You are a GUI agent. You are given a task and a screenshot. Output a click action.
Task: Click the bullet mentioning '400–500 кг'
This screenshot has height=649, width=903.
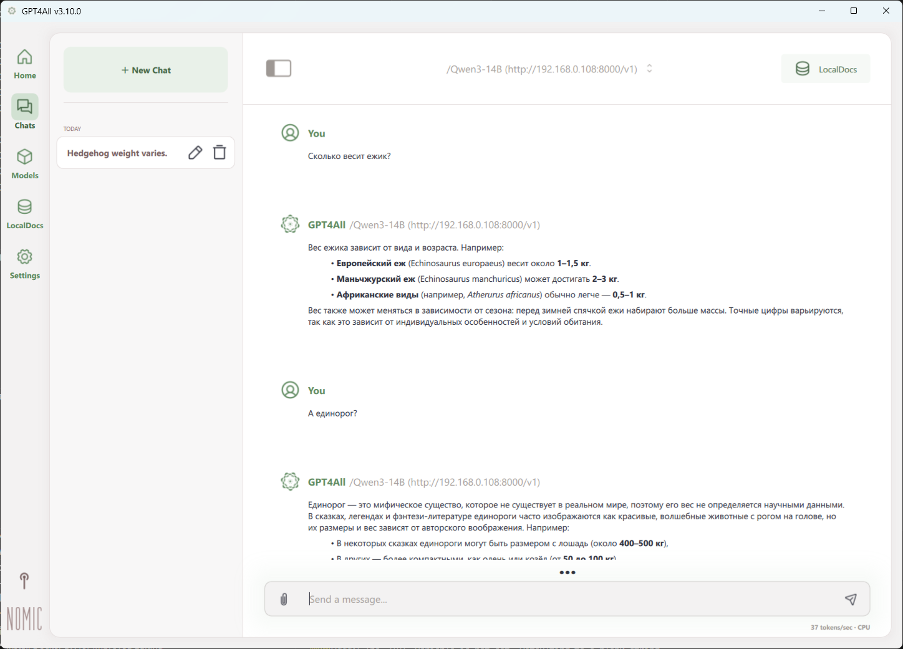click(500, 544)
